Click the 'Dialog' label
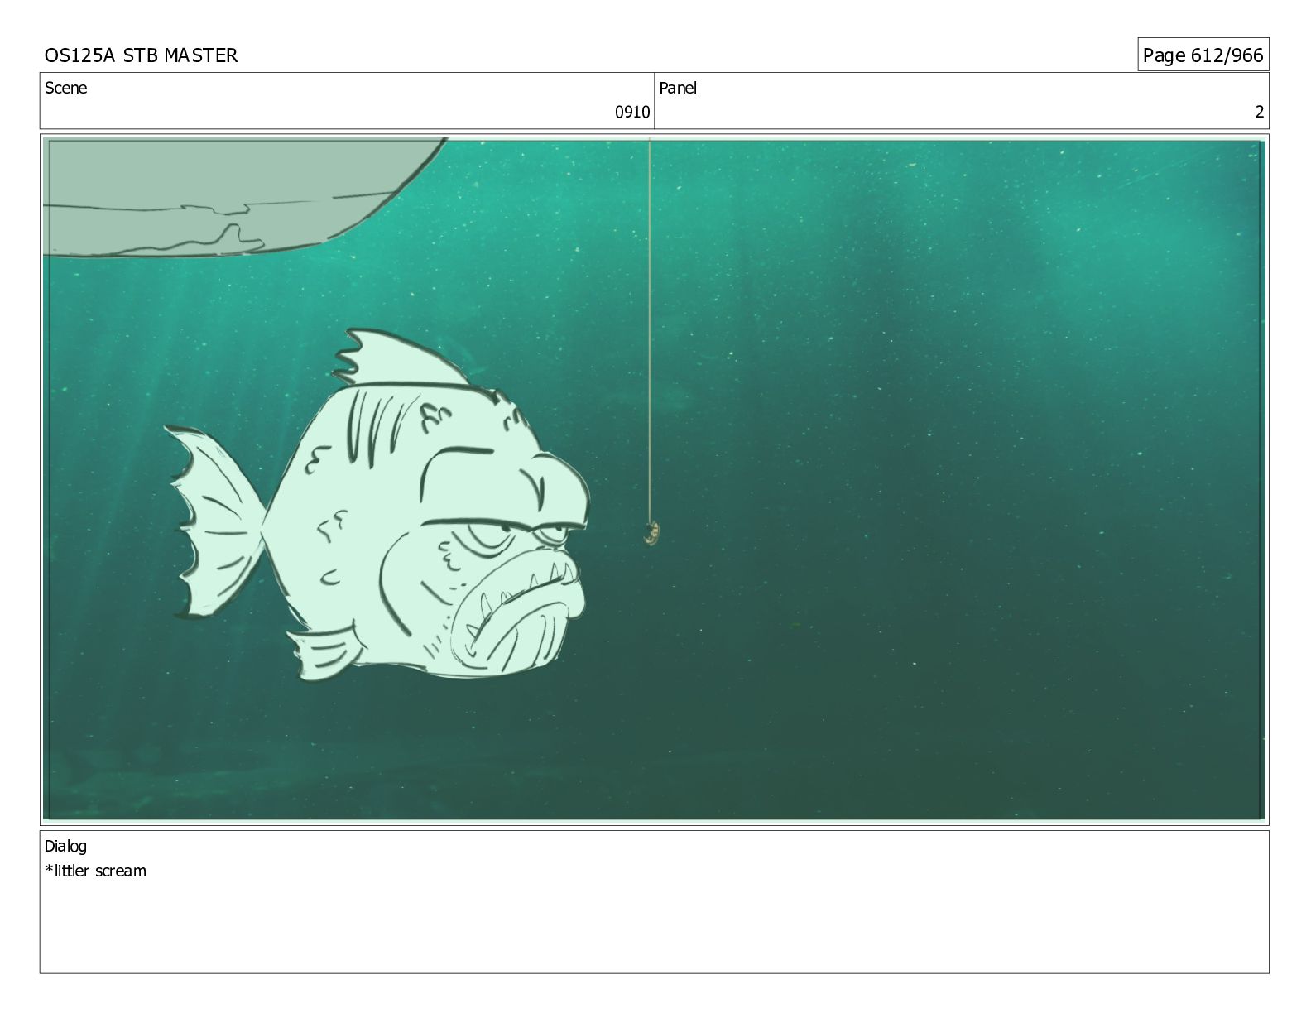The image size is (1311, 1013). pyautogui.click(x=65, y=847)
